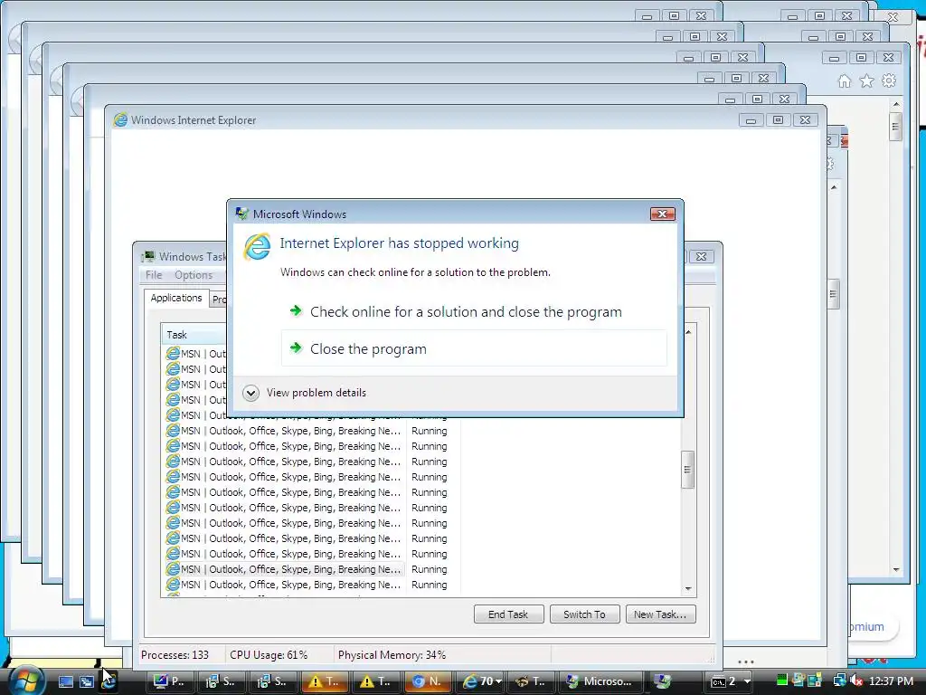The image size is (926, 695).
Task: Open the Tools gear in the background browser
Action: pos(889,81)
